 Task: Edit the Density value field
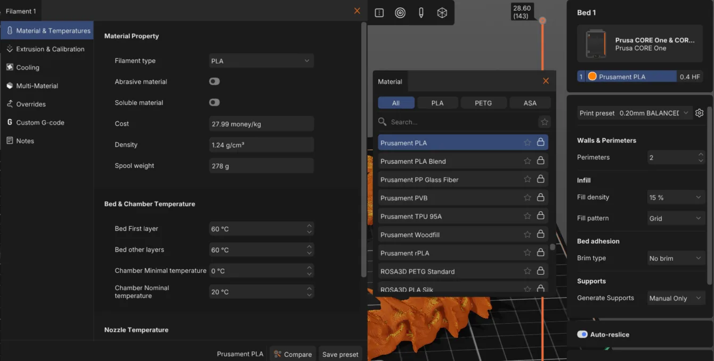click(261, 145)
